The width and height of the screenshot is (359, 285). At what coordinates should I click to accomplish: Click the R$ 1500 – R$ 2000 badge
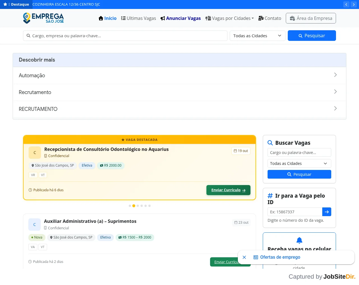click(x=135, y=237)
